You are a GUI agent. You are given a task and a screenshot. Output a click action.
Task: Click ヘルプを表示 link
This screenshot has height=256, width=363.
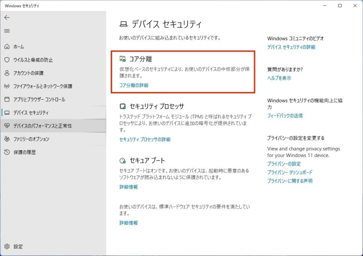[x=279, y=78]
